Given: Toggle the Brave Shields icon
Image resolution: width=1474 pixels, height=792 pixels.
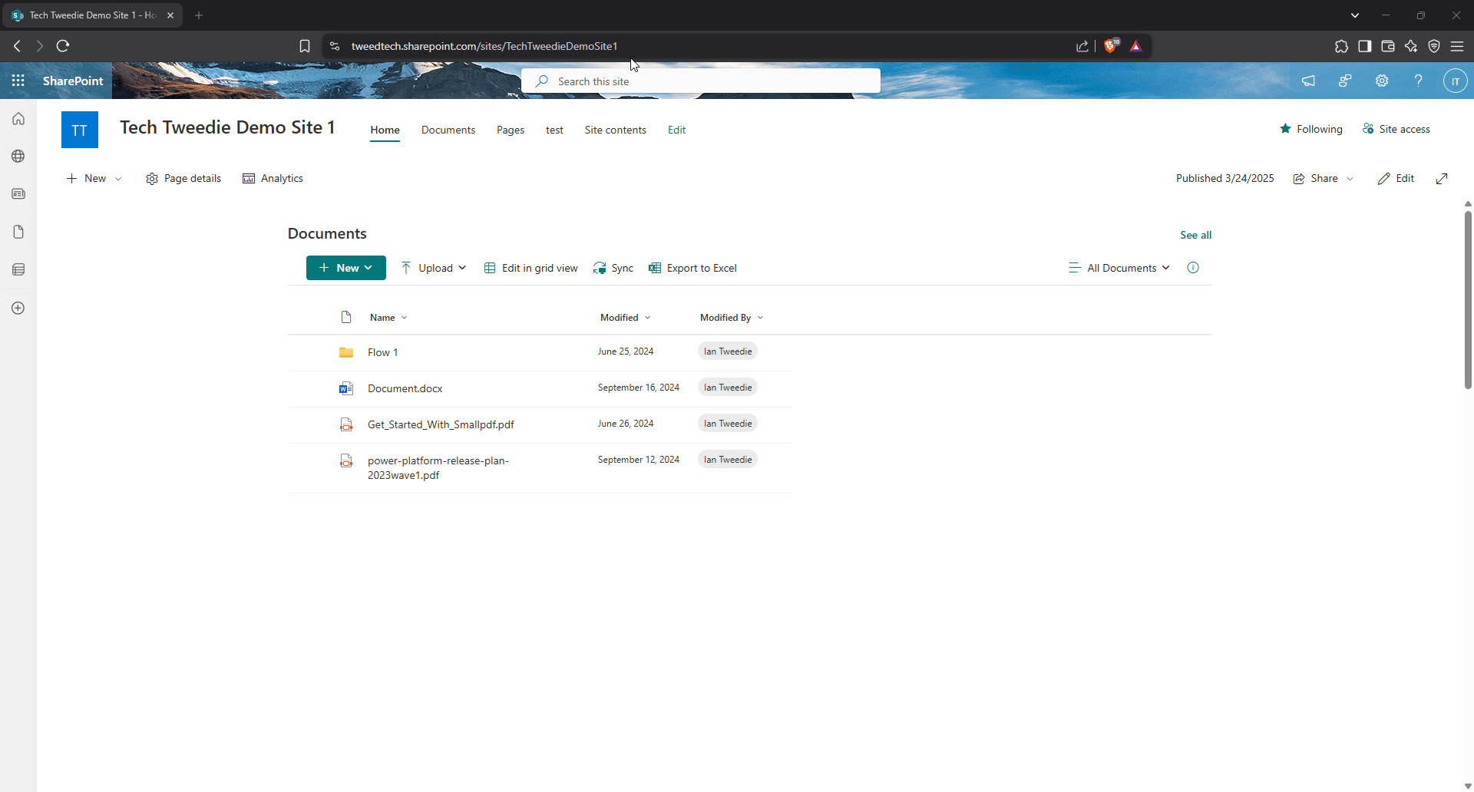Looking at the screenshot, I should [x=1111, y=46].
